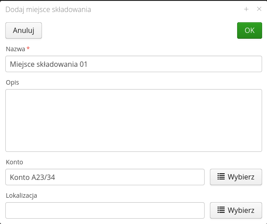
Task: Click the Konto label
Action: (x=14, y=162)
